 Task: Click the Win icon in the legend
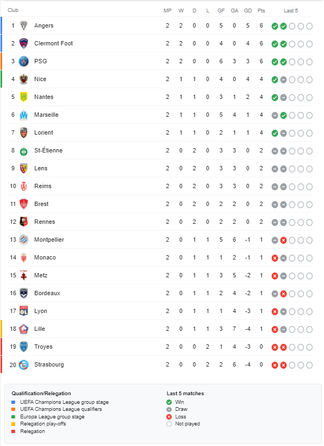pyautogui.click(x=169, y=402)
